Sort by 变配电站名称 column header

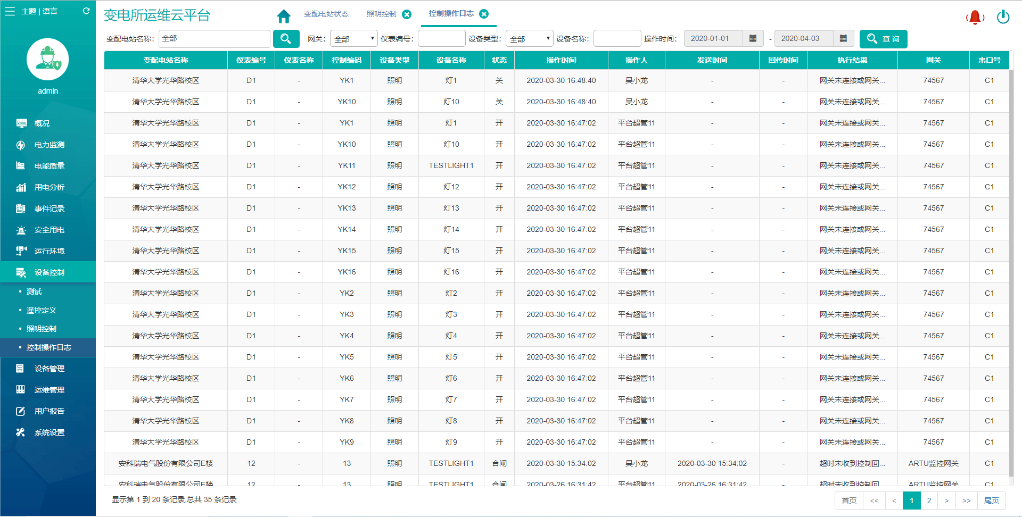tap(166, 60)
